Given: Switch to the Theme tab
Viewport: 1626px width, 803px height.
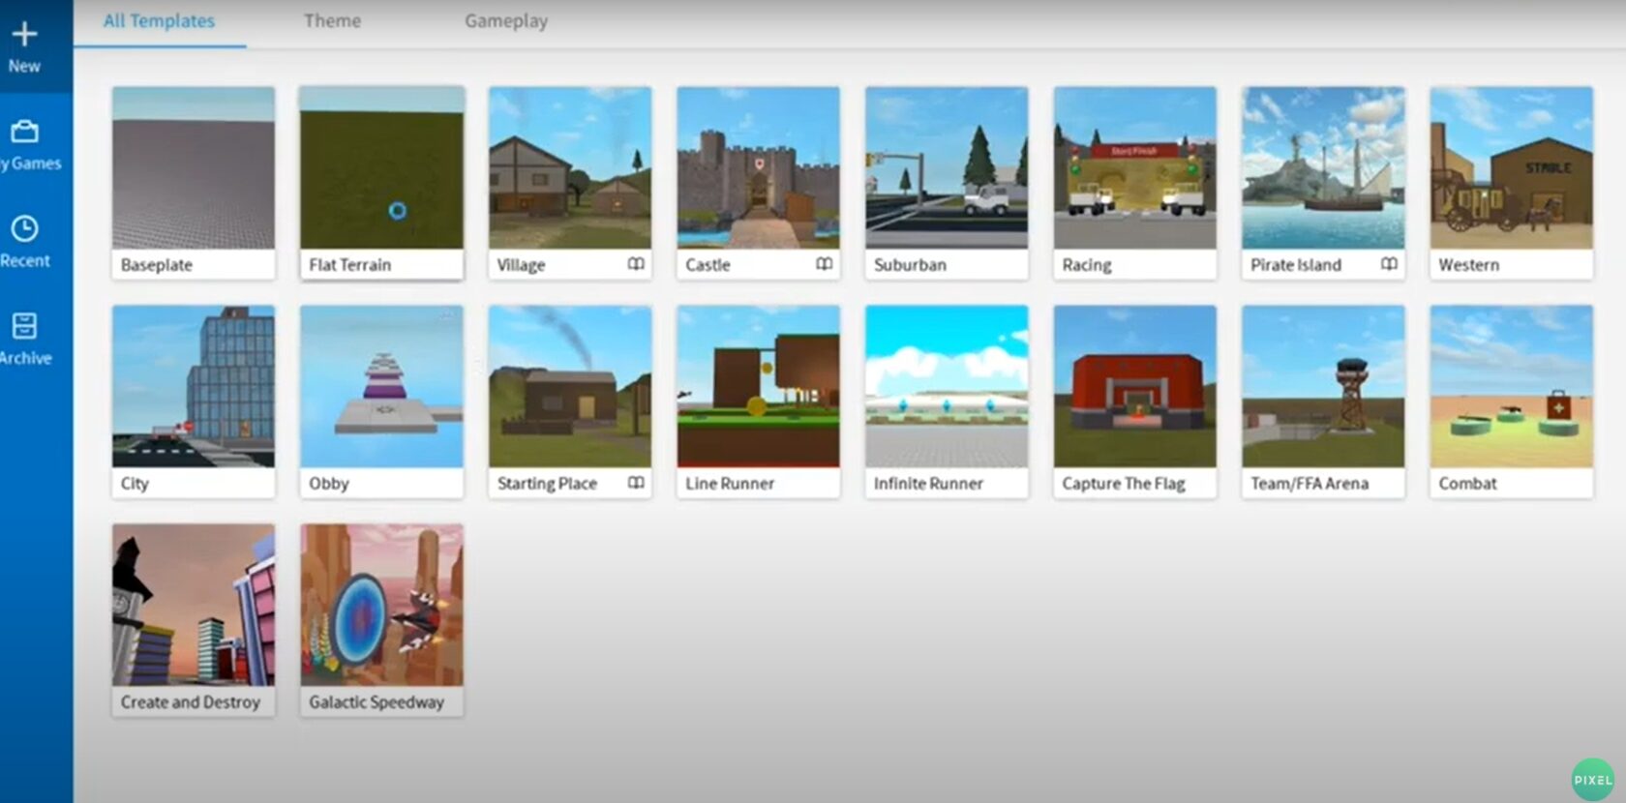Looking at the screenshot, I should (332, 21).
